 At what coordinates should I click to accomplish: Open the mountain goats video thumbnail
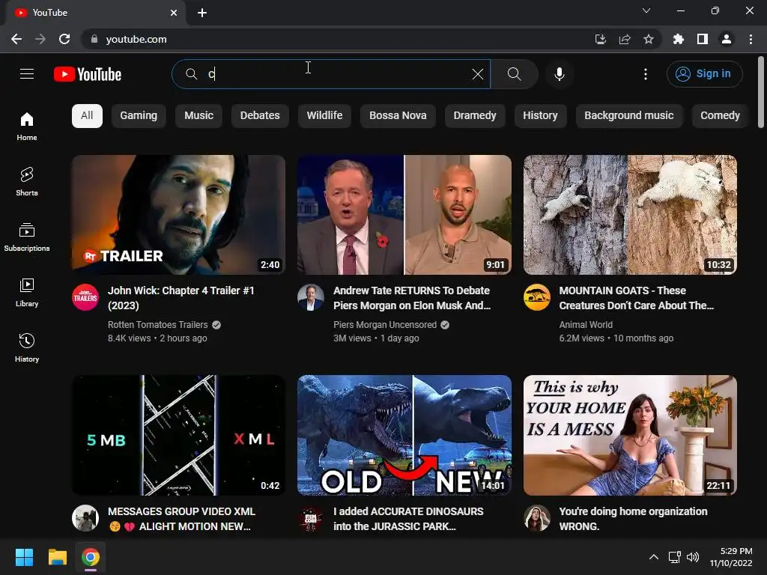pyautogui.click(x=630, y=215)
